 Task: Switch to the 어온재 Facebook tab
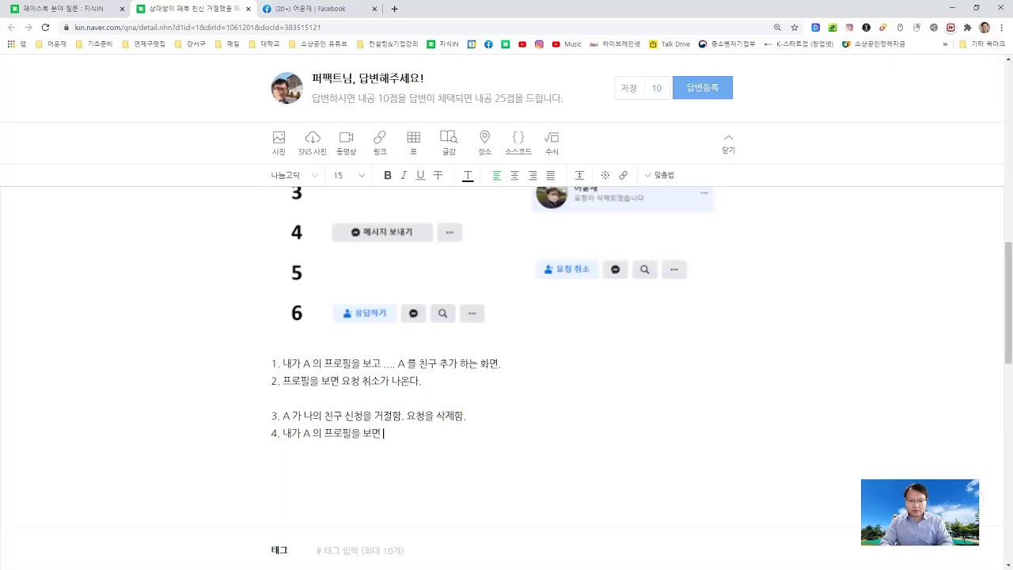(x=320, y=9)
